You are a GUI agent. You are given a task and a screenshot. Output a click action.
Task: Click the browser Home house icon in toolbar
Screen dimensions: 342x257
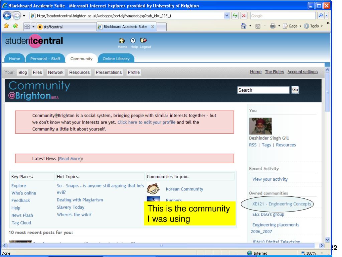243,26
